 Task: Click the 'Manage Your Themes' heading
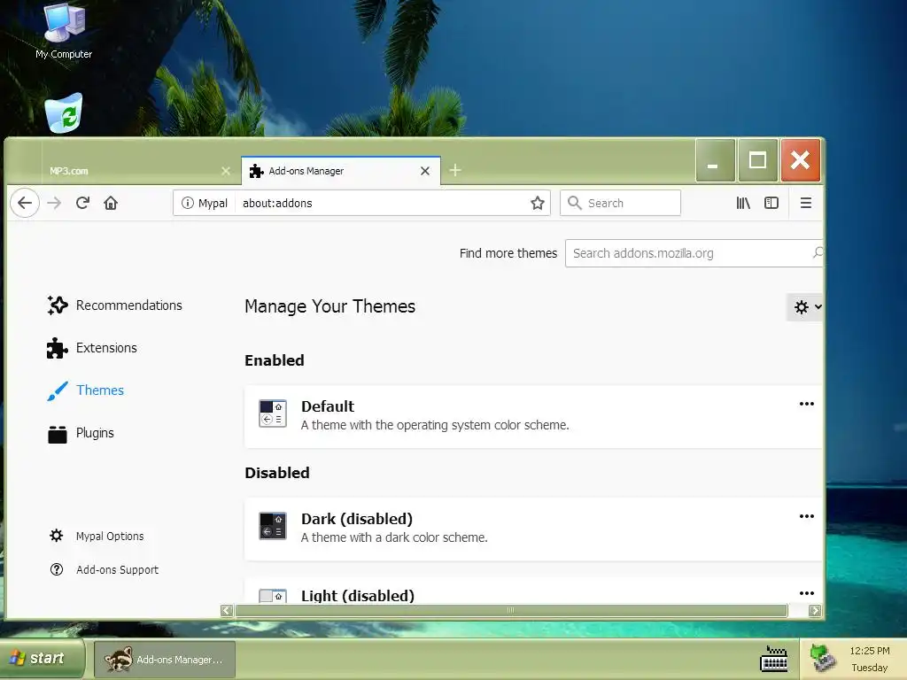tap(329, 306)
